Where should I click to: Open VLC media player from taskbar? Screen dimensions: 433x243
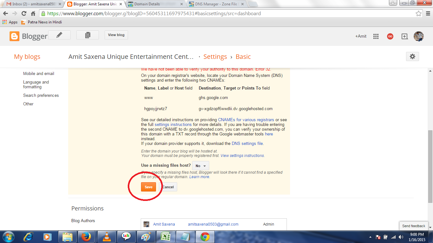(107, 237)
